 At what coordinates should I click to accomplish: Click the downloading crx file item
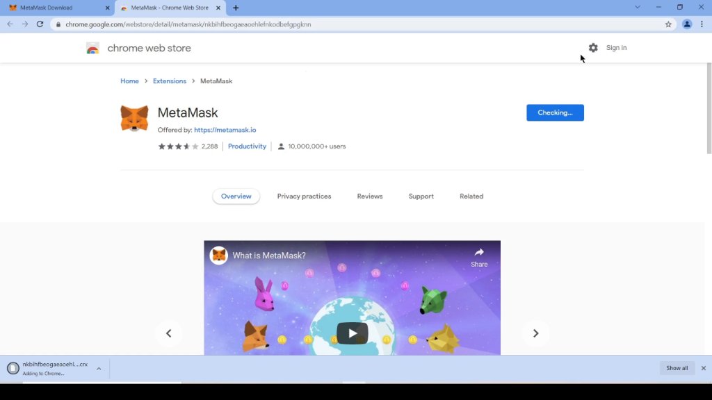tap(48, 368)
